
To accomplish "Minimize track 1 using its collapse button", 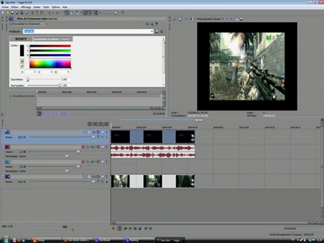I will pos(3,132).
